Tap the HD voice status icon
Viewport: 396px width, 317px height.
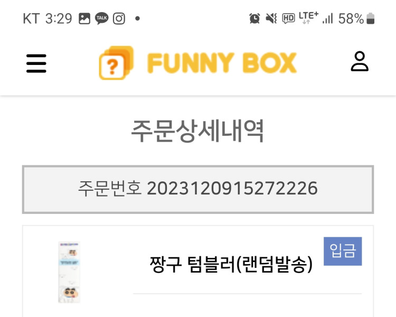click(x=288, y=18)
